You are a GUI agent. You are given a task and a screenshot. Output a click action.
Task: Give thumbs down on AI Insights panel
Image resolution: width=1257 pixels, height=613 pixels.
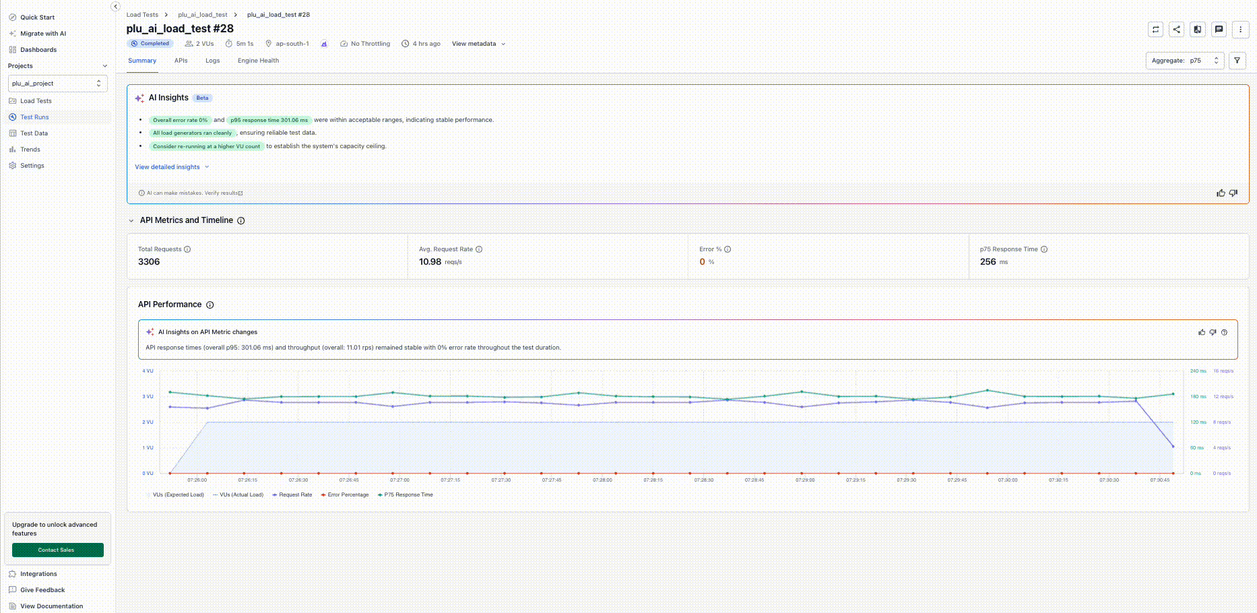(x=1233, y=193)
